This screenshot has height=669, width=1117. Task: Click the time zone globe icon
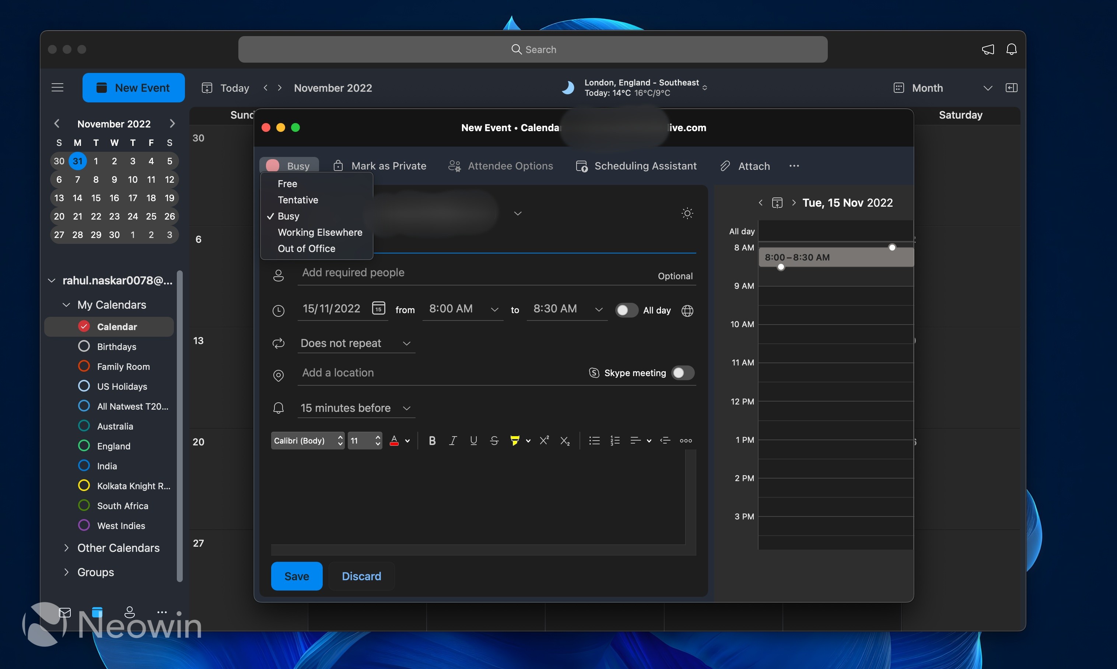[687, 310]
